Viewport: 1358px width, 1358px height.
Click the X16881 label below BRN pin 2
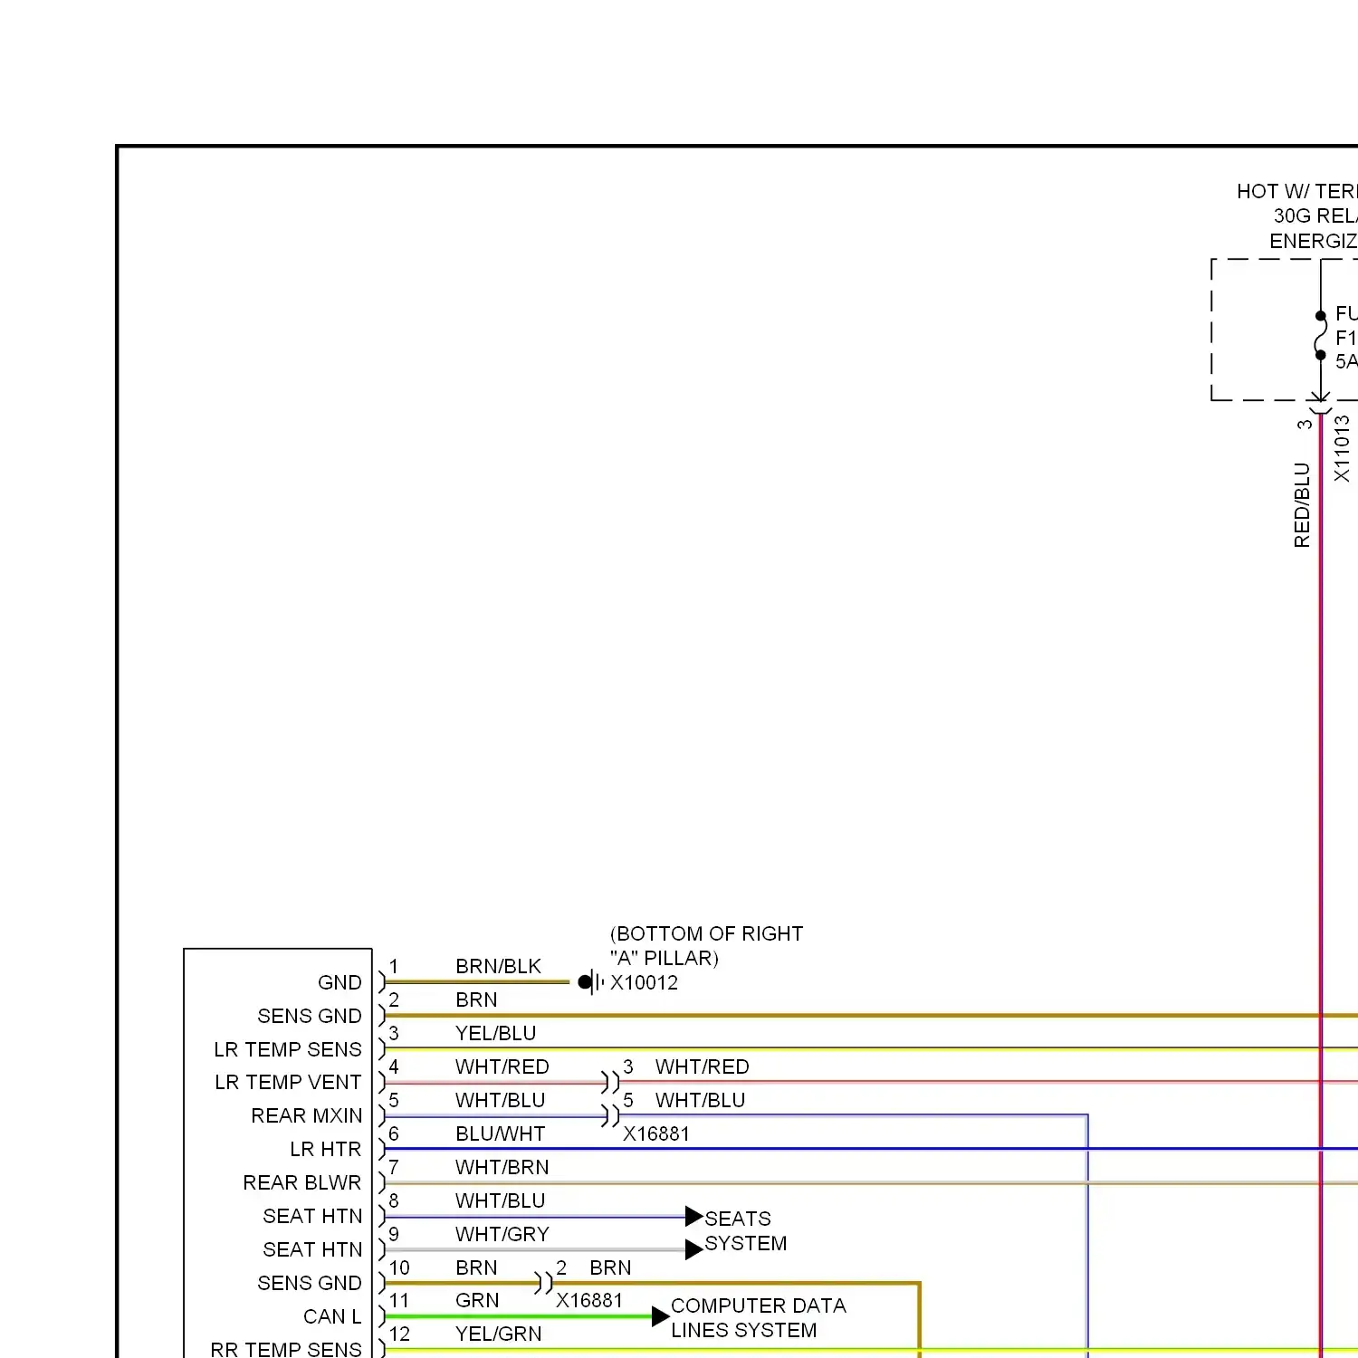click(589, 1300)
